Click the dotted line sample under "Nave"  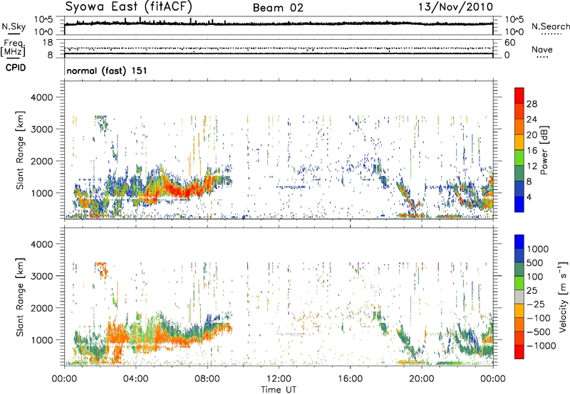point(542,57)
